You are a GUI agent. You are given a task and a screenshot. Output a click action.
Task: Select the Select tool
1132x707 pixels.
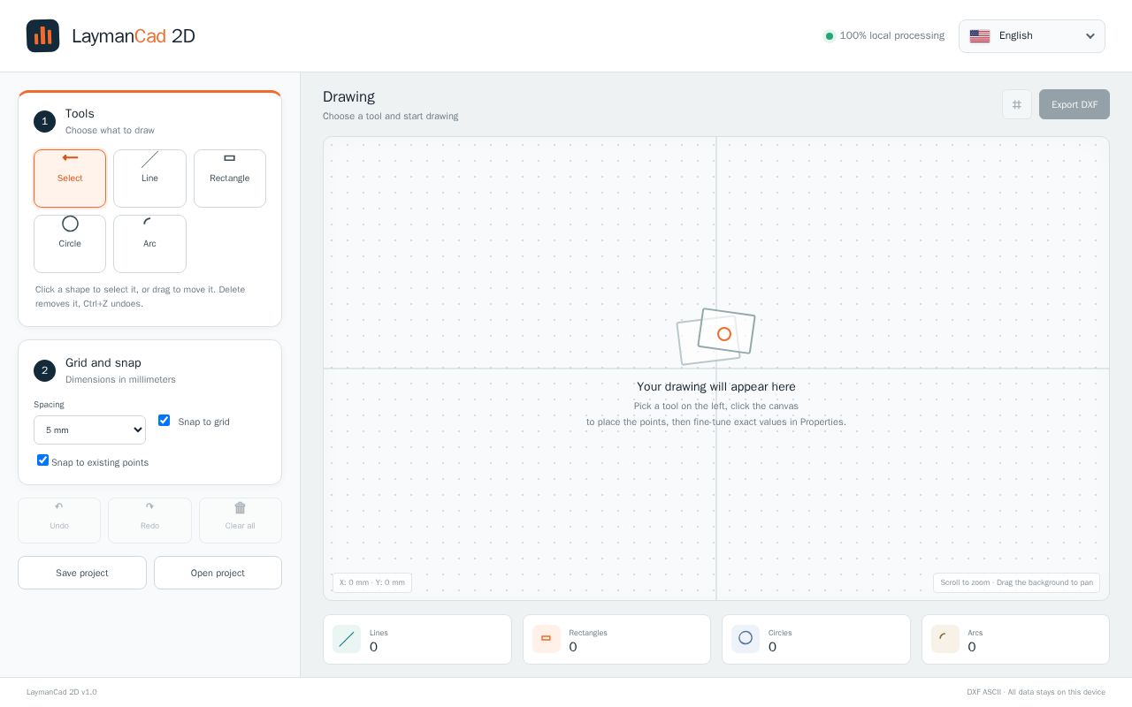click(x=70, y=179)
